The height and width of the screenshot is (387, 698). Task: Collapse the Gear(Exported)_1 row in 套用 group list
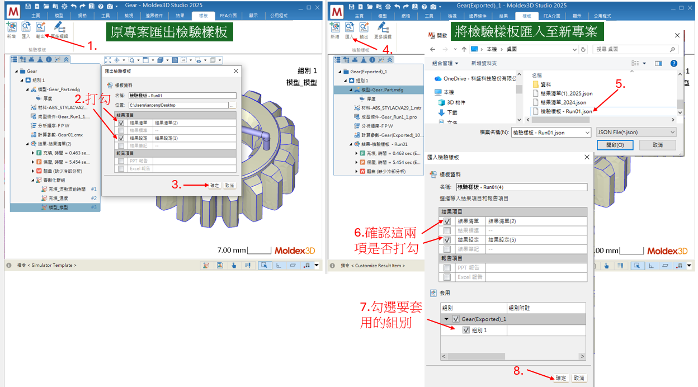coord(447,319)
